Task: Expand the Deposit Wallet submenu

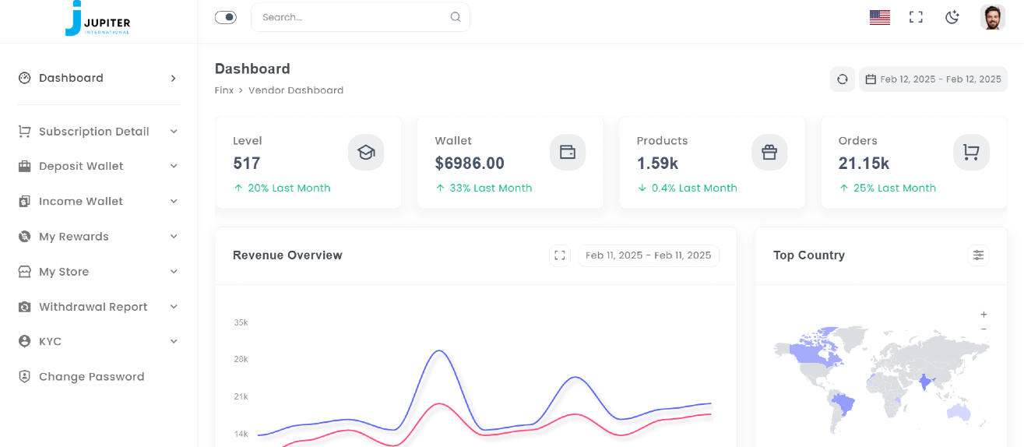Action: coord(98,167)
